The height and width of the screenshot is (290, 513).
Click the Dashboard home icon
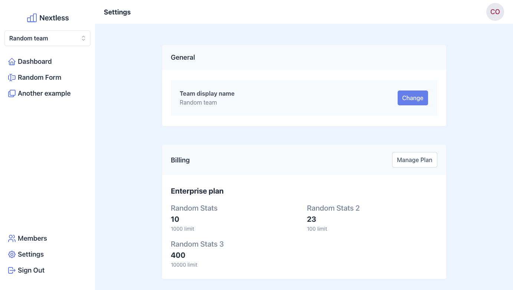click(x=11, y=61)
